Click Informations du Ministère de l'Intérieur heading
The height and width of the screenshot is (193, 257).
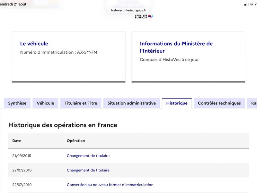pyautogui.click(x=176, y=47)
